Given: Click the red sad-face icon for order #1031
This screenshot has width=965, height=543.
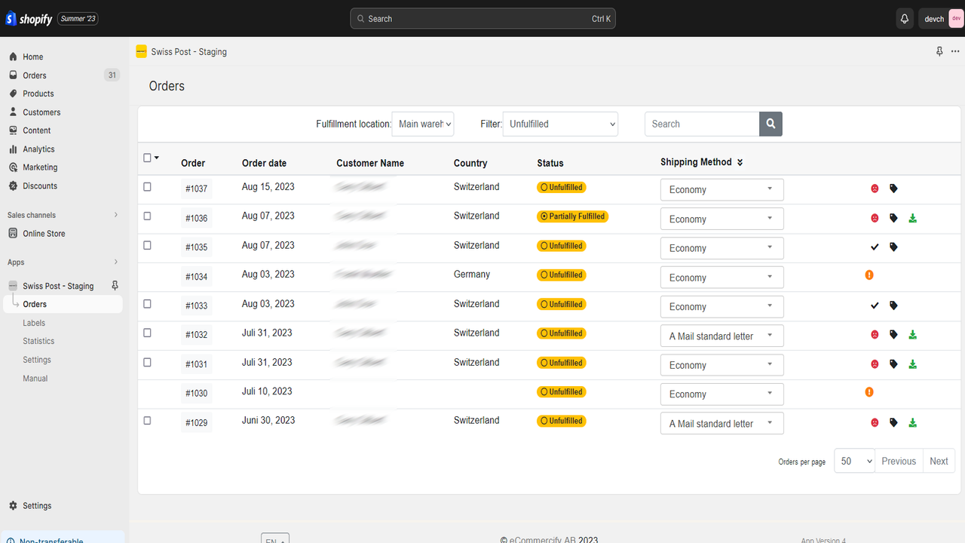Looking at the screenshot, I should click(875, 364).
